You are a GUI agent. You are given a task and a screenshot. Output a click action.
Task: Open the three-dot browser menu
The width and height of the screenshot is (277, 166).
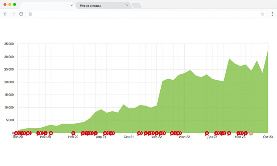pyautogui.click(x=272, y=14)
